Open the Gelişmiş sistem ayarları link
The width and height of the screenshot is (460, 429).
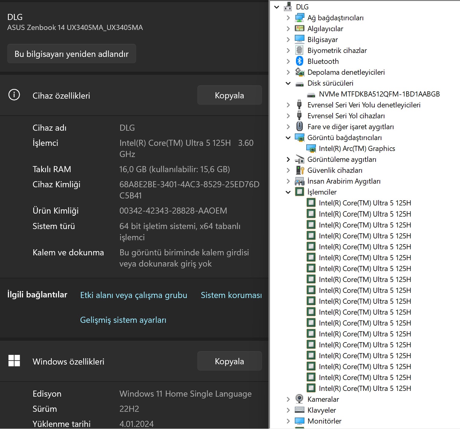123,320
